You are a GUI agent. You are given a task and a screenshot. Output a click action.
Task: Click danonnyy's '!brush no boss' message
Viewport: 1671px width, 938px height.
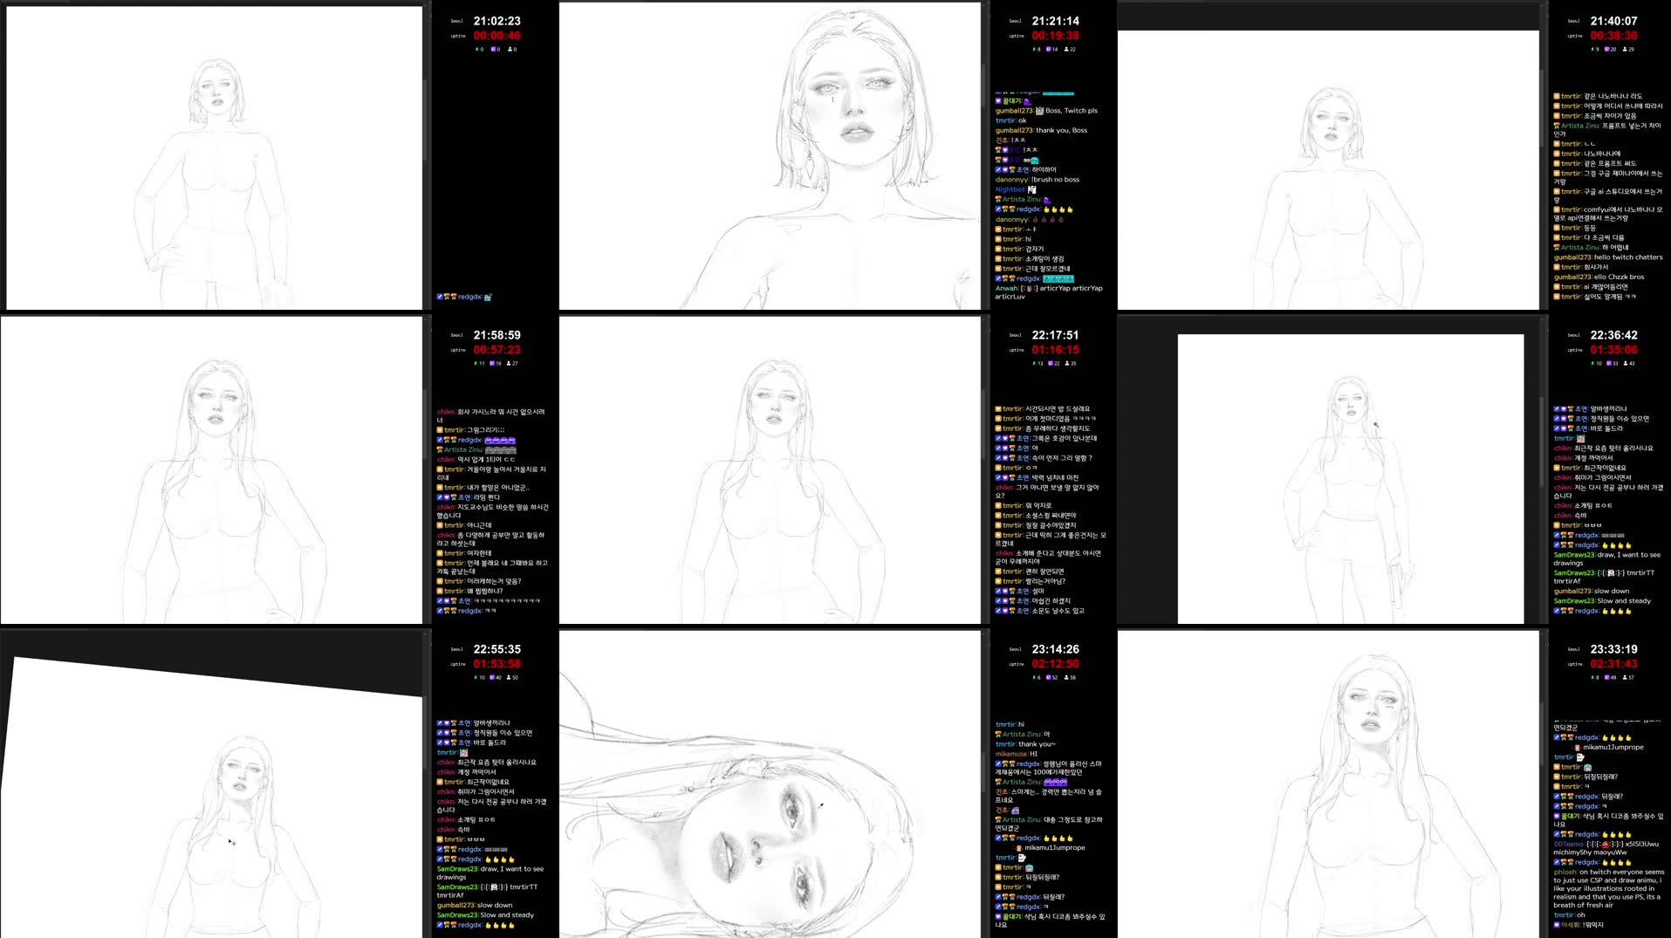[x=1037, y=180]
